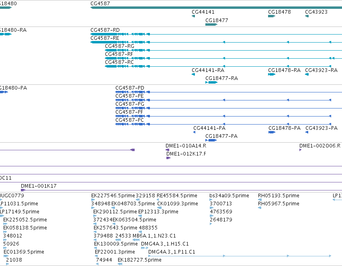Select the CG4587-PD protein label
The width and height of the screenshot is (342, 266).
click(130, 88)
